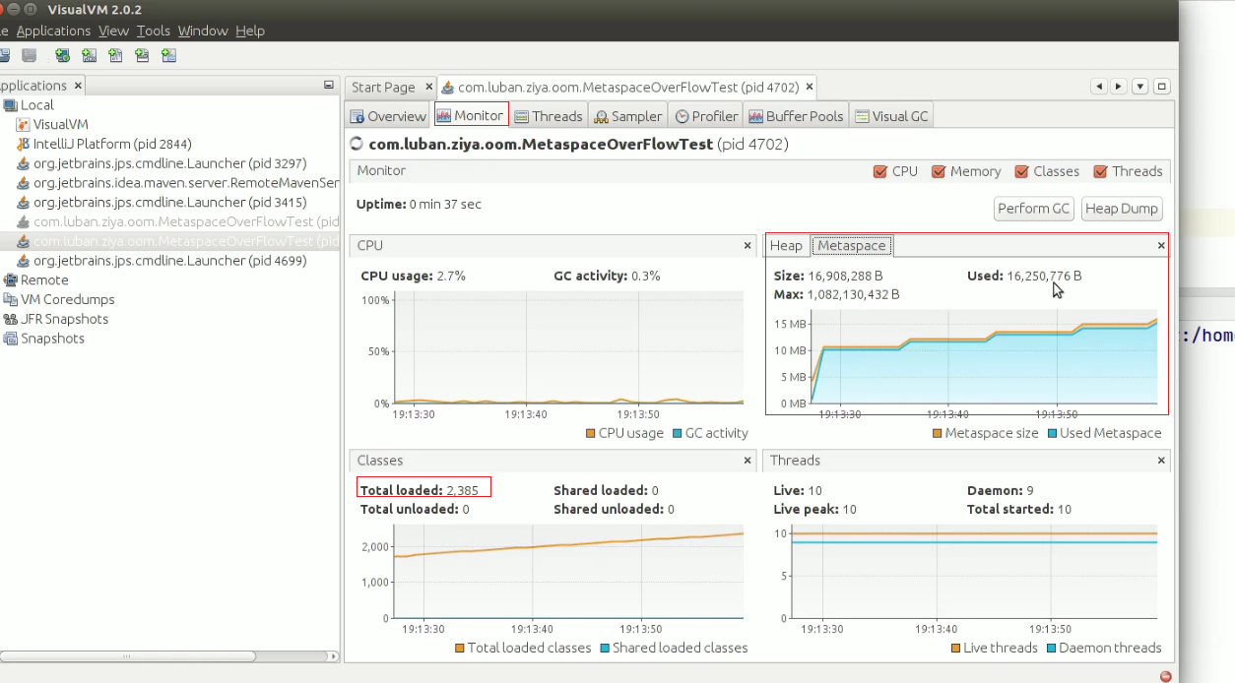Click the Snapshots node icon
The height and width of the screenshot is (683, 1235).
tap(10, 339)
